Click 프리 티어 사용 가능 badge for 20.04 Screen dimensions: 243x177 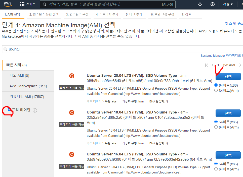[72, 88]
